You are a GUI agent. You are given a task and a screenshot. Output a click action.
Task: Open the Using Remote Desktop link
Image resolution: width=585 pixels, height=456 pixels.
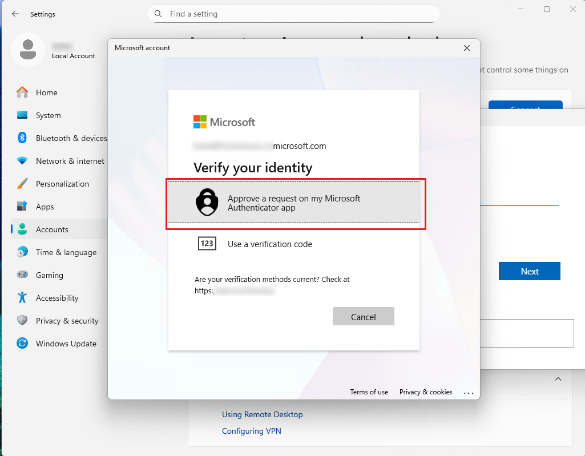[262, 414]
